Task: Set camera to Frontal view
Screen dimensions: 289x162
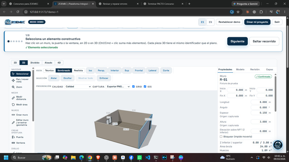Action: [139, 70]
